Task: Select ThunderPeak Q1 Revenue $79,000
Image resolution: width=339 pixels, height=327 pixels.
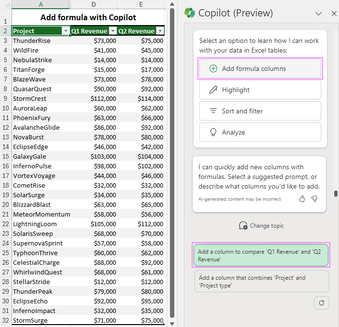Action: [x=93, y=291]
